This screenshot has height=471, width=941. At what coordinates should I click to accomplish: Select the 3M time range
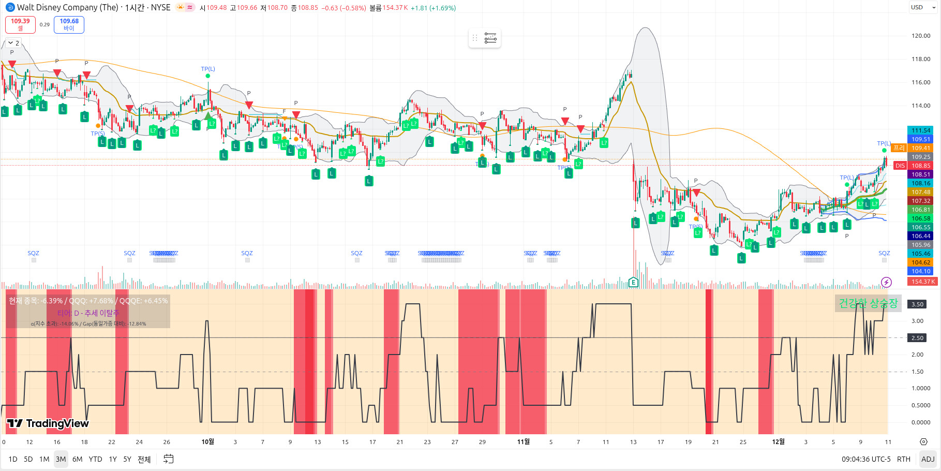point(61,459)
